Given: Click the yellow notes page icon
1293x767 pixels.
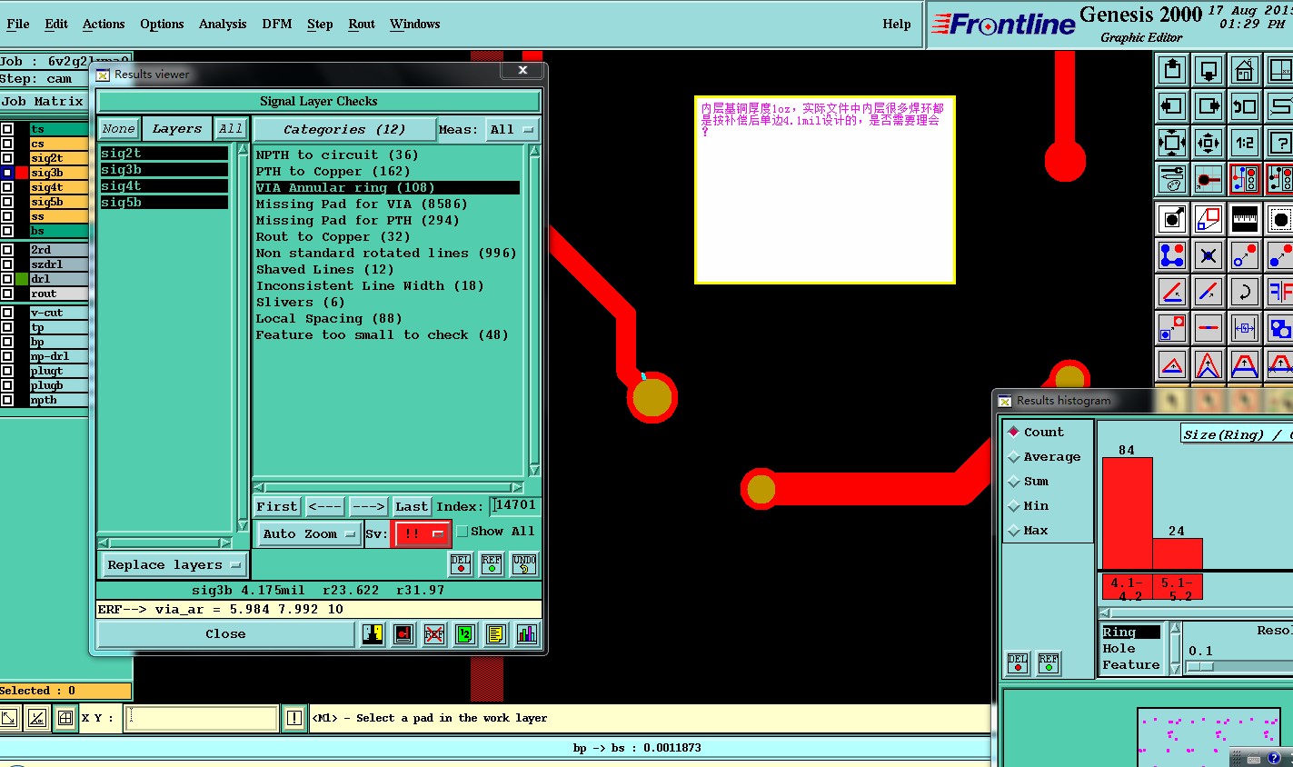Looking at the screenshot, I should (x=495, y=633).
